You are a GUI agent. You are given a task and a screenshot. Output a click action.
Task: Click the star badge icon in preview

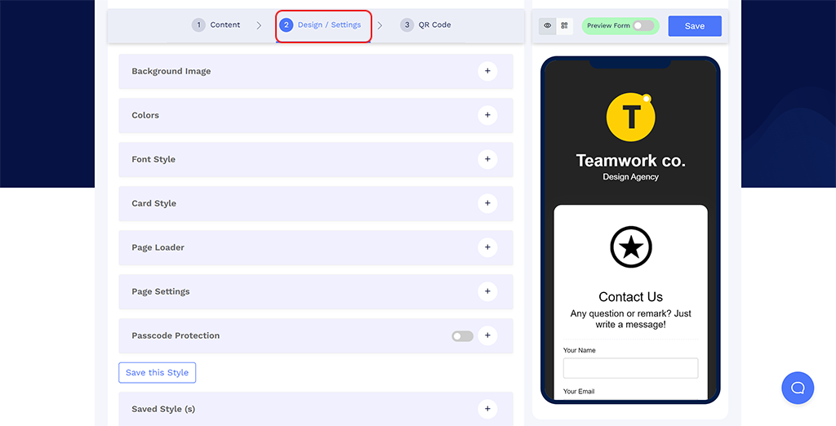pyautogui.click(x=630, y=247)
